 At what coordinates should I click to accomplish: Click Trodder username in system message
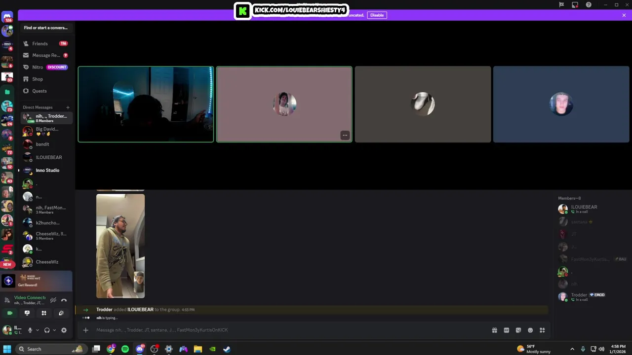104,310
